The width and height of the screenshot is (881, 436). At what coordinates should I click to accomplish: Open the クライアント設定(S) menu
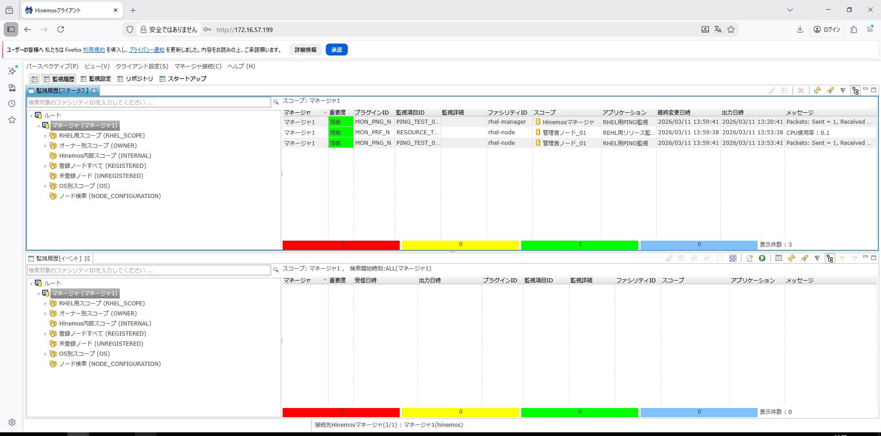tap(142, 66)
